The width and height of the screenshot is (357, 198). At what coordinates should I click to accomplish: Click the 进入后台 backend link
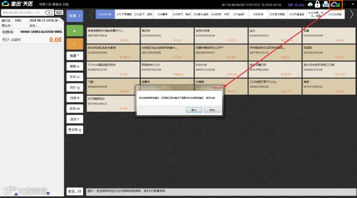pos(299,4)
